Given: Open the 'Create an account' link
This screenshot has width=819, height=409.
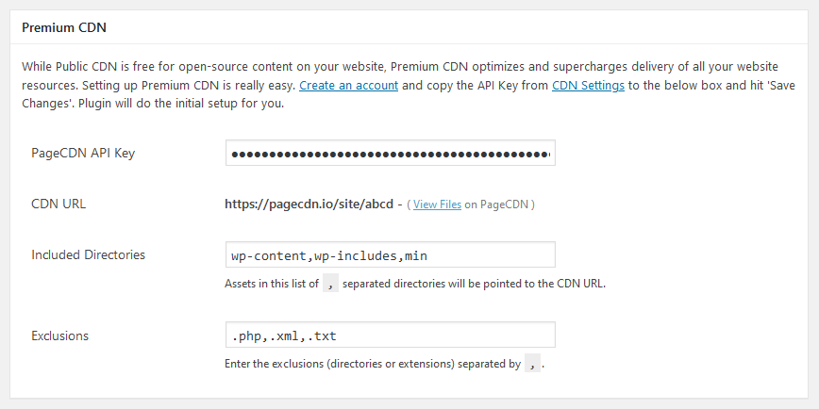Looking at the screenshot, I should pyautogui.click(x=349, y=85).
